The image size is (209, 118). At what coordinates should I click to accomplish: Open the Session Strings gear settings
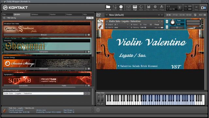point(89,69)
